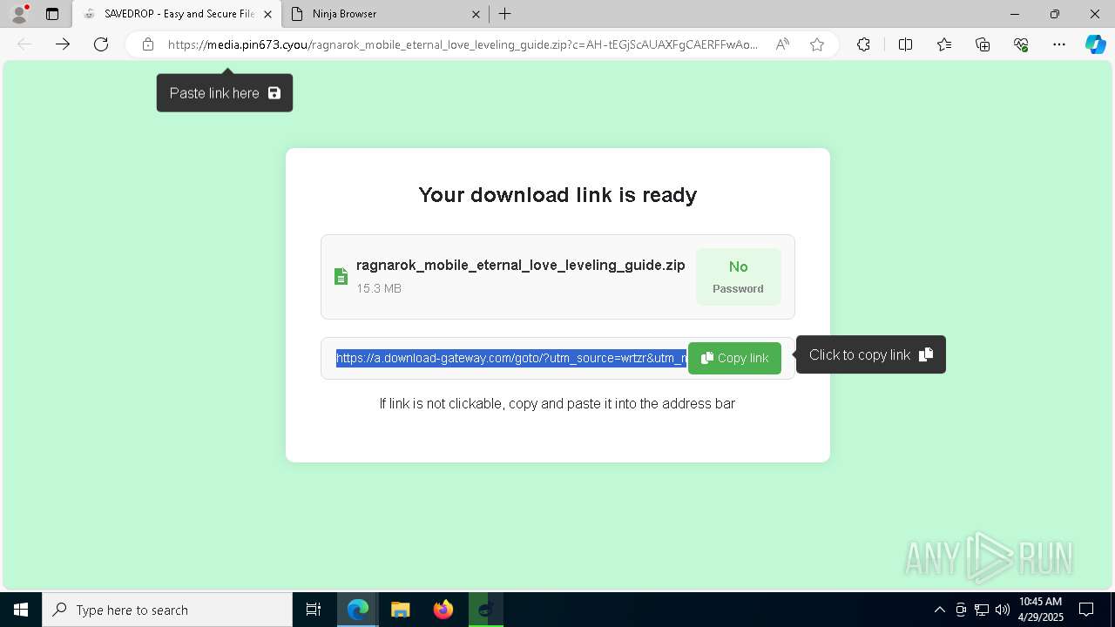Open Task View
Image resolution: width=1115 pixels, height=627 pixels.
pyautogui.click(x=314, y=610)
